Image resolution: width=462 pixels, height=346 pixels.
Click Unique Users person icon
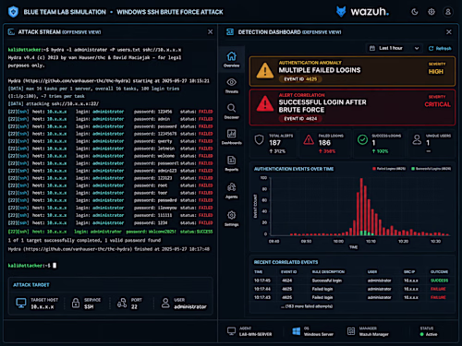tap(417, 139)
